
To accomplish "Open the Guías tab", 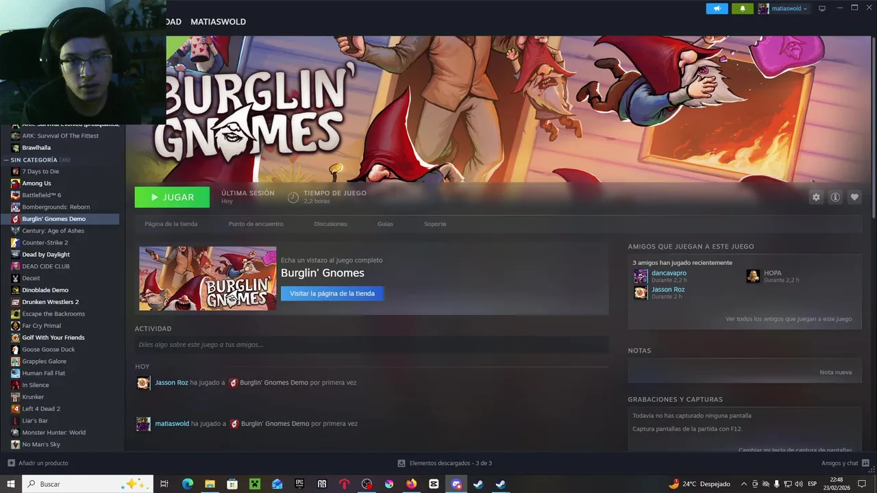I will tap(385, 224).
